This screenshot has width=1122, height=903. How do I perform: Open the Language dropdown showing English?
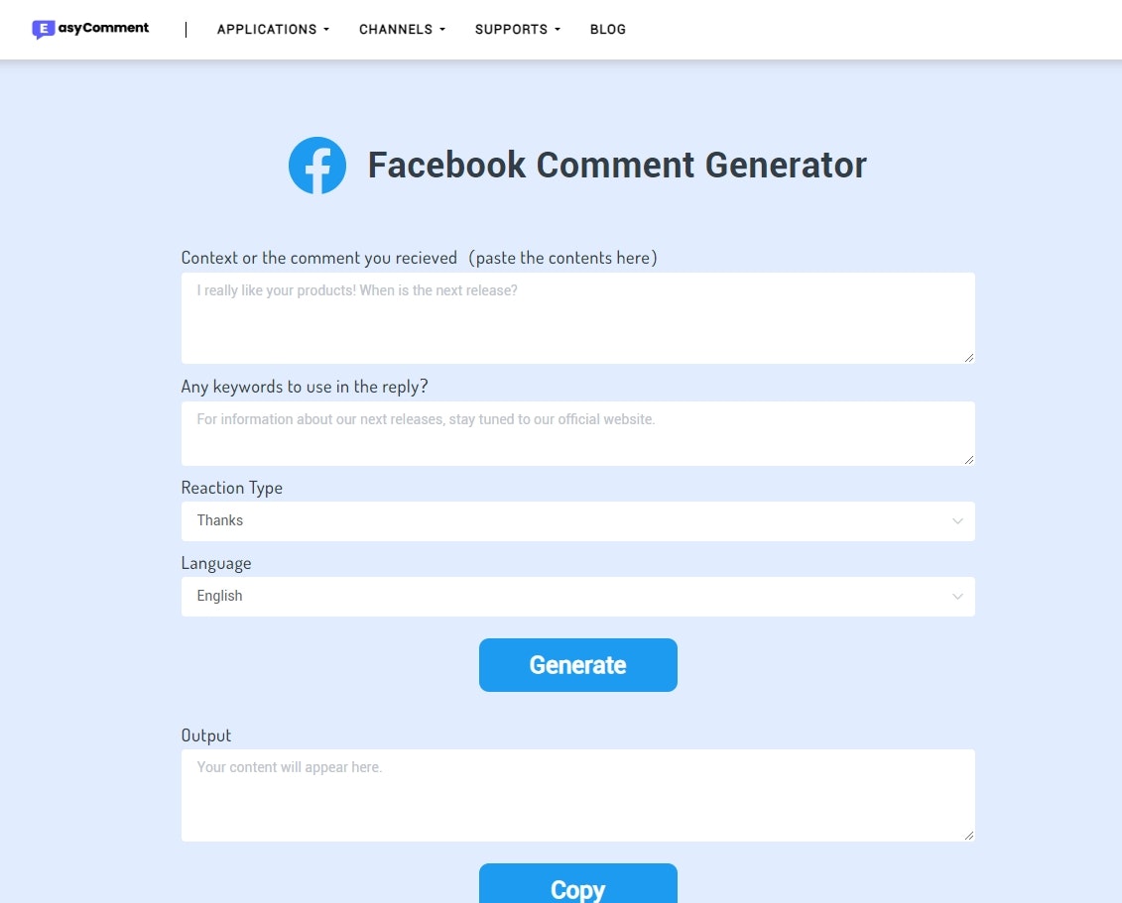click(578, 596)
